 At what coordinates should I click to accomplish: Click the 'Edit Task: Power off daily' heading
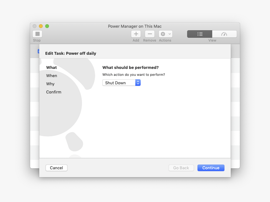[71, 53]
